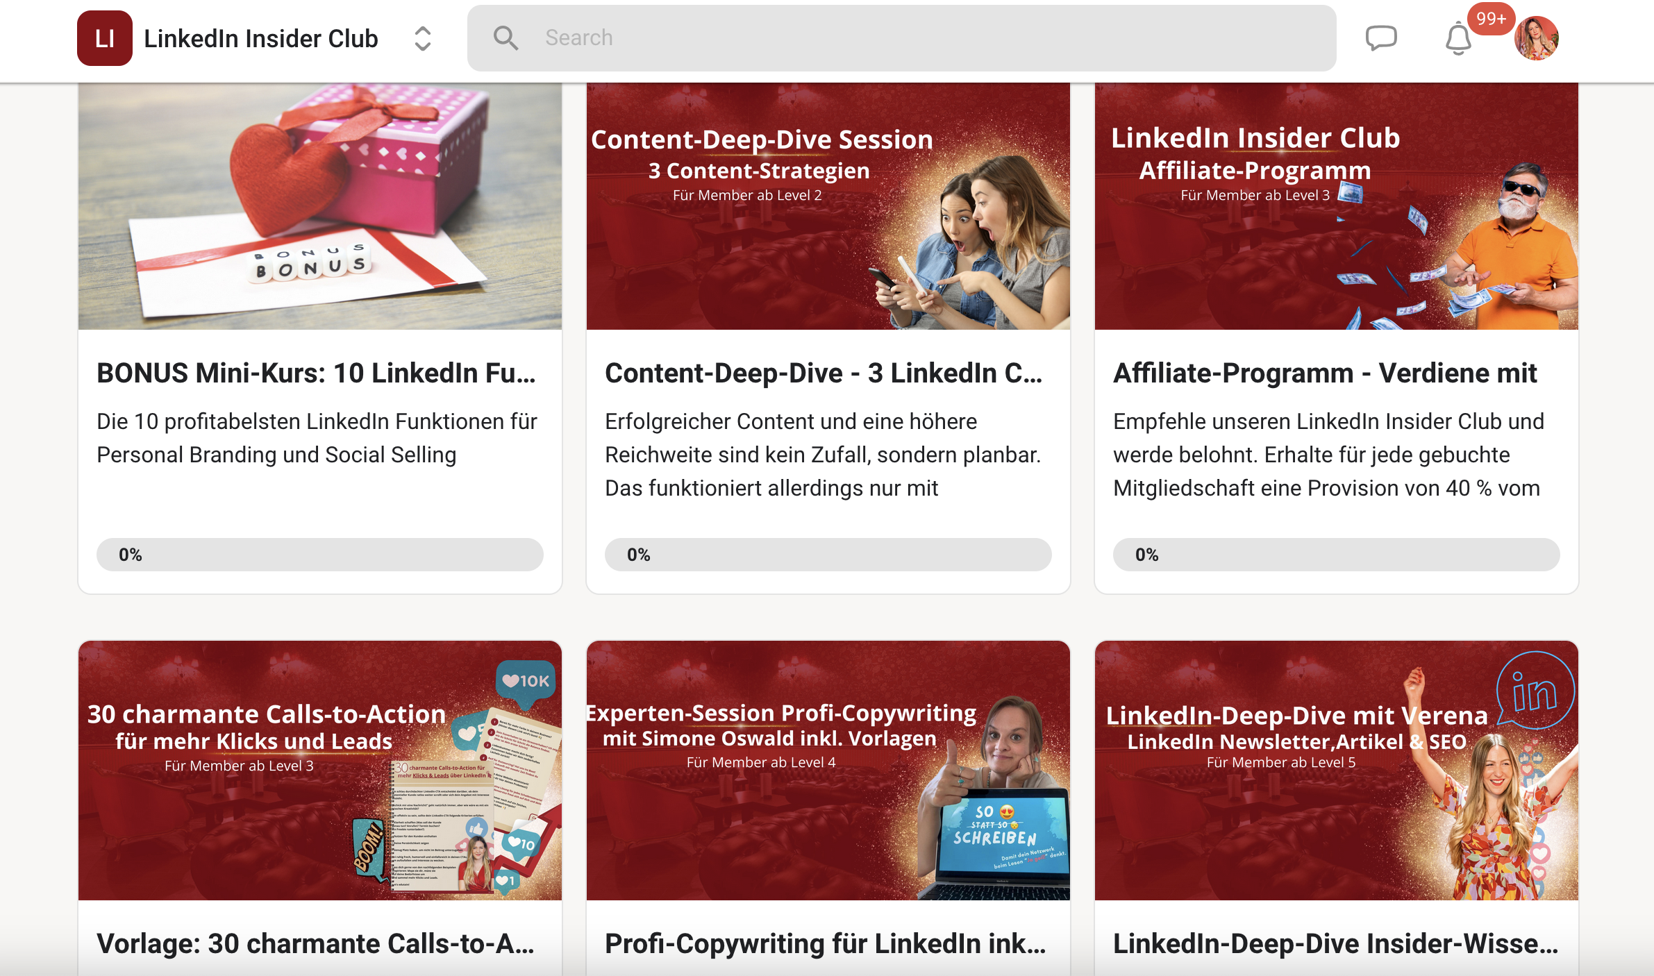Click the LinkedIn Insider Club title
This screenshot has height=976, width=1654.
[x=260, y=39]
